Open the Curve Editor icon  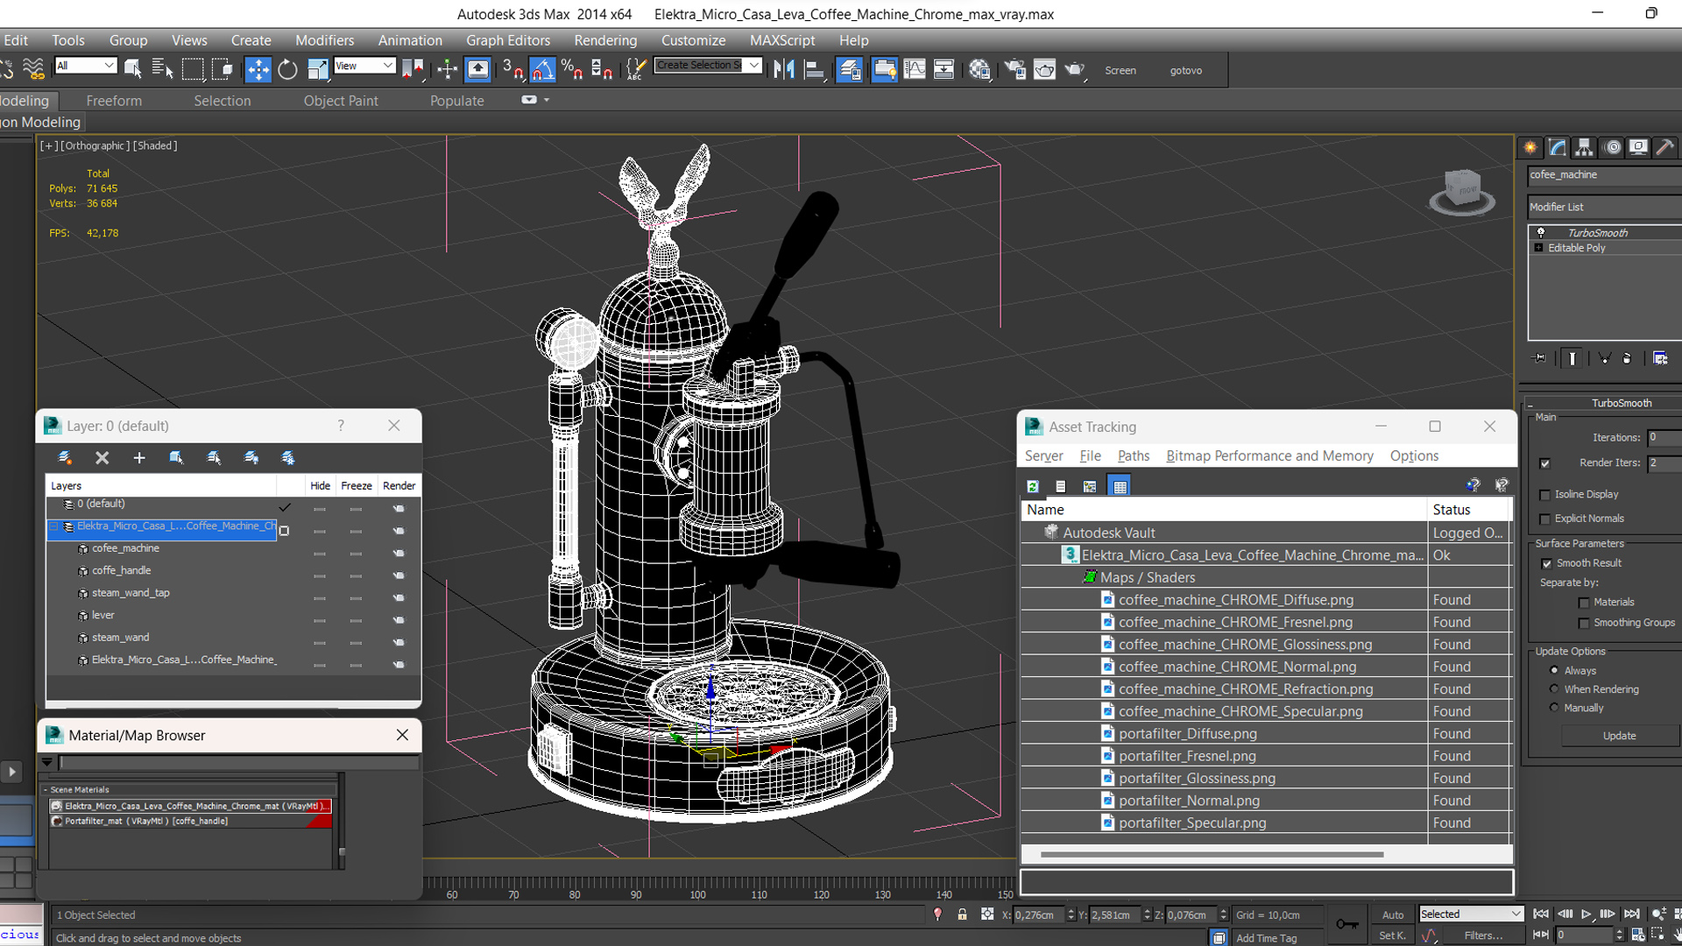pos(914,70)
